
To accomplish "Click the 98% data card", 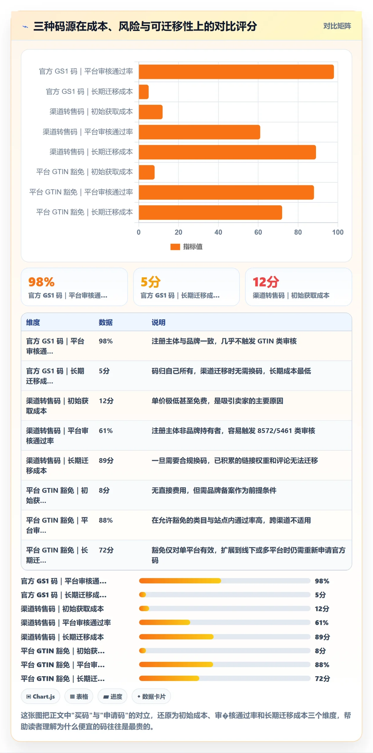I will 74,287.
